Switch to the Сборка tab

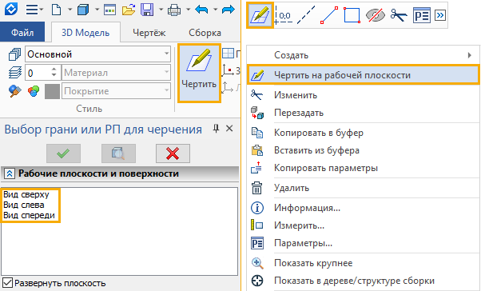tap(205, 32)
